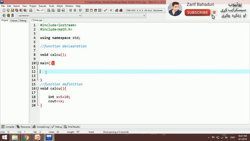The image size is (250, 141).
Task: Open the Compile Log bottom panel tab
Action: (41, 127)
